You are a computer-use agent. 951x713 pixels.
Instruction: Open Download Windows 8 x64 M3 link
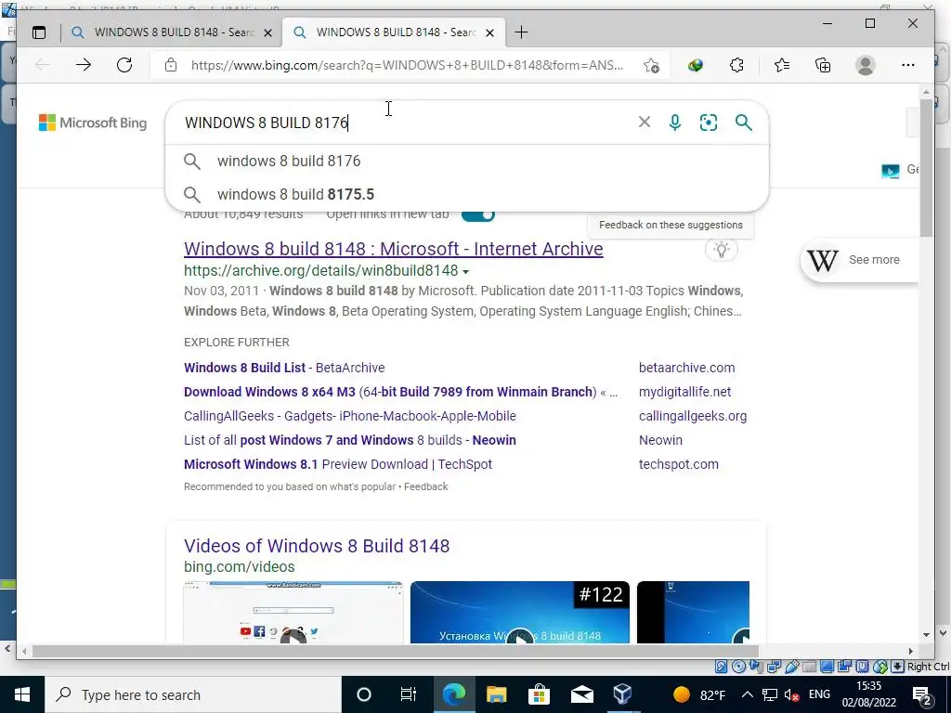pyautogui.click(x=401, y=393)
